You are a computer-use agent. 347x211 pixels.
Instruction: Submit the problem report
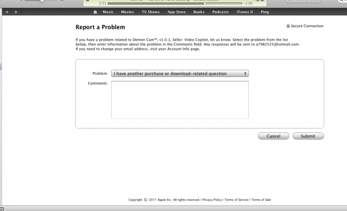[309, 136]
